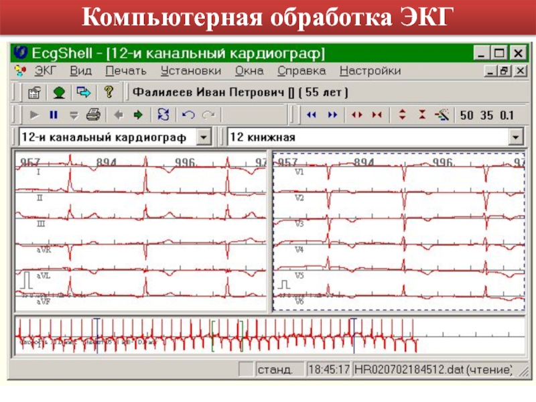Image resolution: width=536 pixels, height=402 pixels.
Task: Select the V1–V6 chest leads panel
Action: (x=399, y=231)
